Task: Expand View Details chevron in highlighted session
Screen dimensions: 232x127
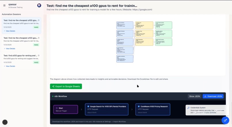Action: pos(4,31)
